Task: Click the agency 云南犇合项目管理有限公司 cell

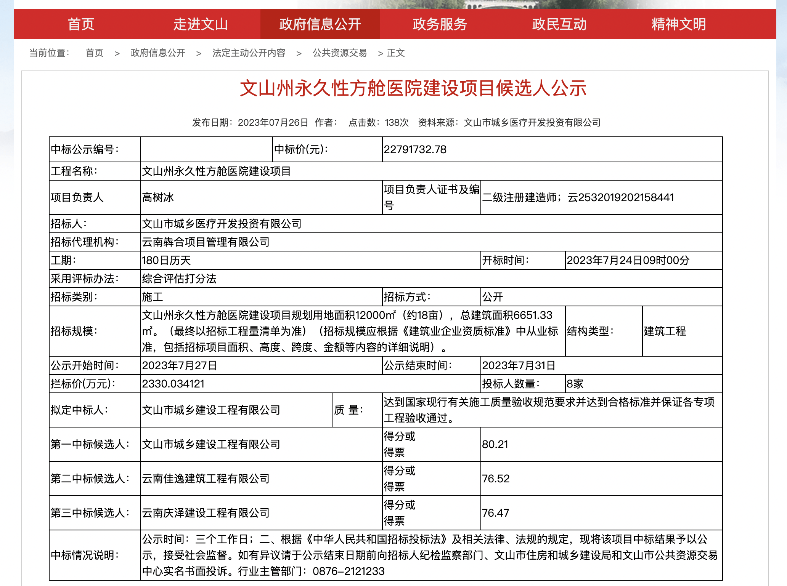Action: click(431, 242)
